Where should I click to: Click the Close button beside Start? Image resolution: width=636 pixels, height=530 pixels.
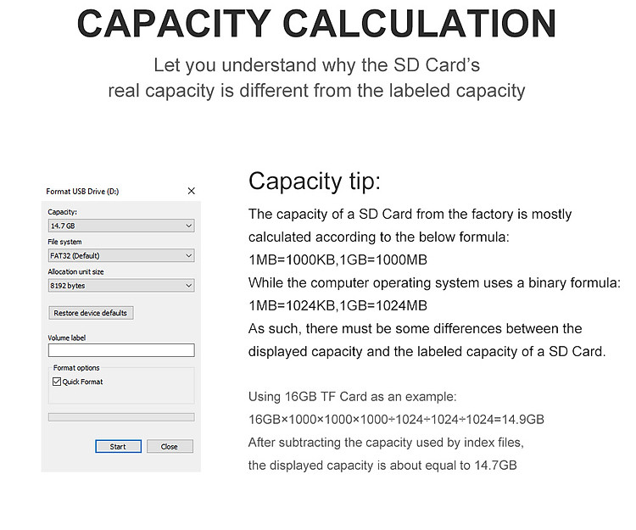(x=170, y=447)
